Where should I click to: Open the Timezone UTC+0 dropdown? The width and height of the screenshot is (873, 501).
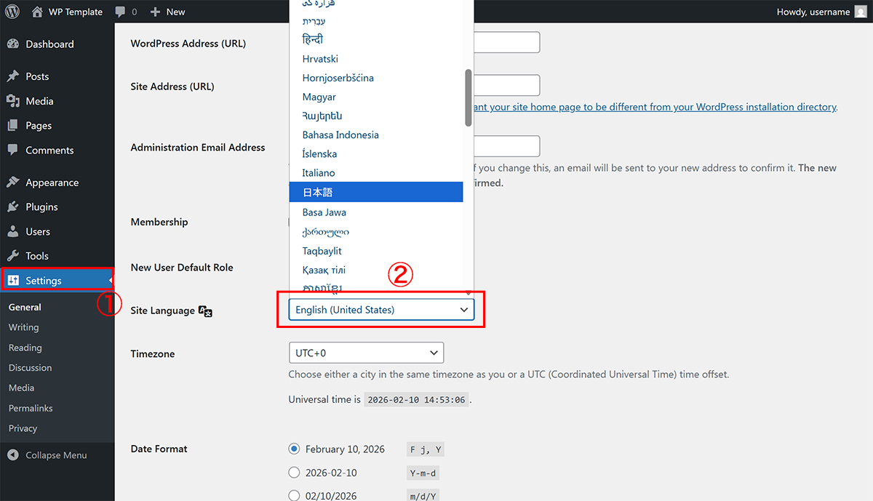[x=366, y=353]
